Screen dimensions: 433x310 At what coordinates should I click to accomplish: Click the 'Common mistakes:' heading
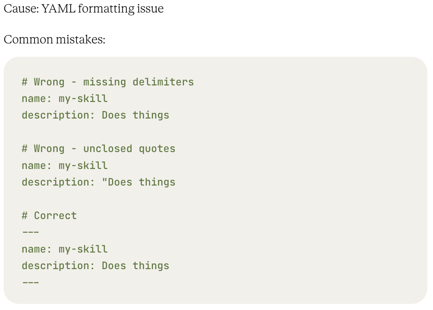pyautogui.click(x=54, y=39)
